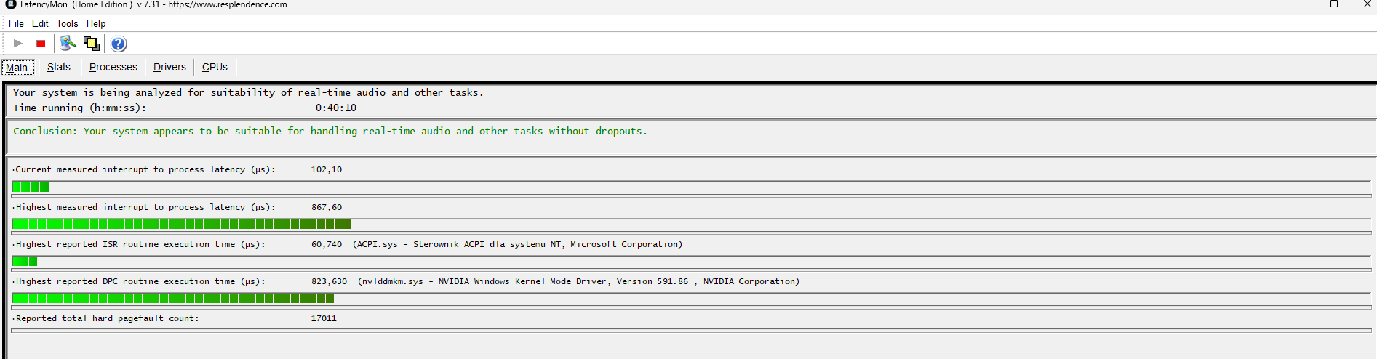
Task: Open help with blue question mark icon
Action: (119, 44)
